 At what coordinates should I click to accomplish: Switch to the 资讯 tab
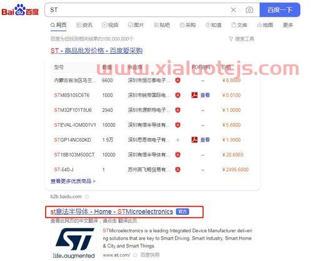pyautogui.click(x=84, y=25)
